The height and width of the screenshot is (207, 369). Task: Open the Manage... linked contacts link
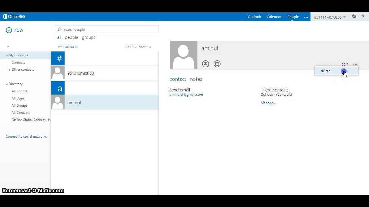(268, 103)
